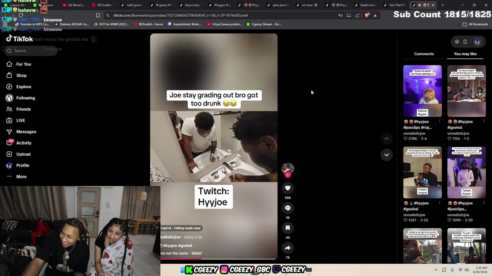Open options for the #hyyjoe #riaj video
This screenshot has width=492, height=276.
(x=440, y=122)
